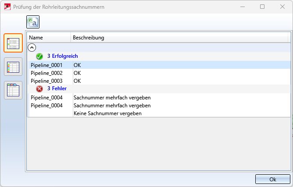This screenshot has width=293, height=187.
Task: Close the dialog with the X button
Action: [x=282, y=7]
